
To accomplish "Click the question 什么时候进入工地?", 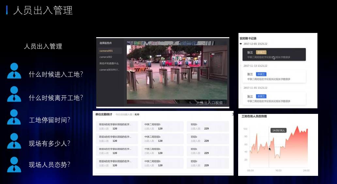I will click(56, 74).
